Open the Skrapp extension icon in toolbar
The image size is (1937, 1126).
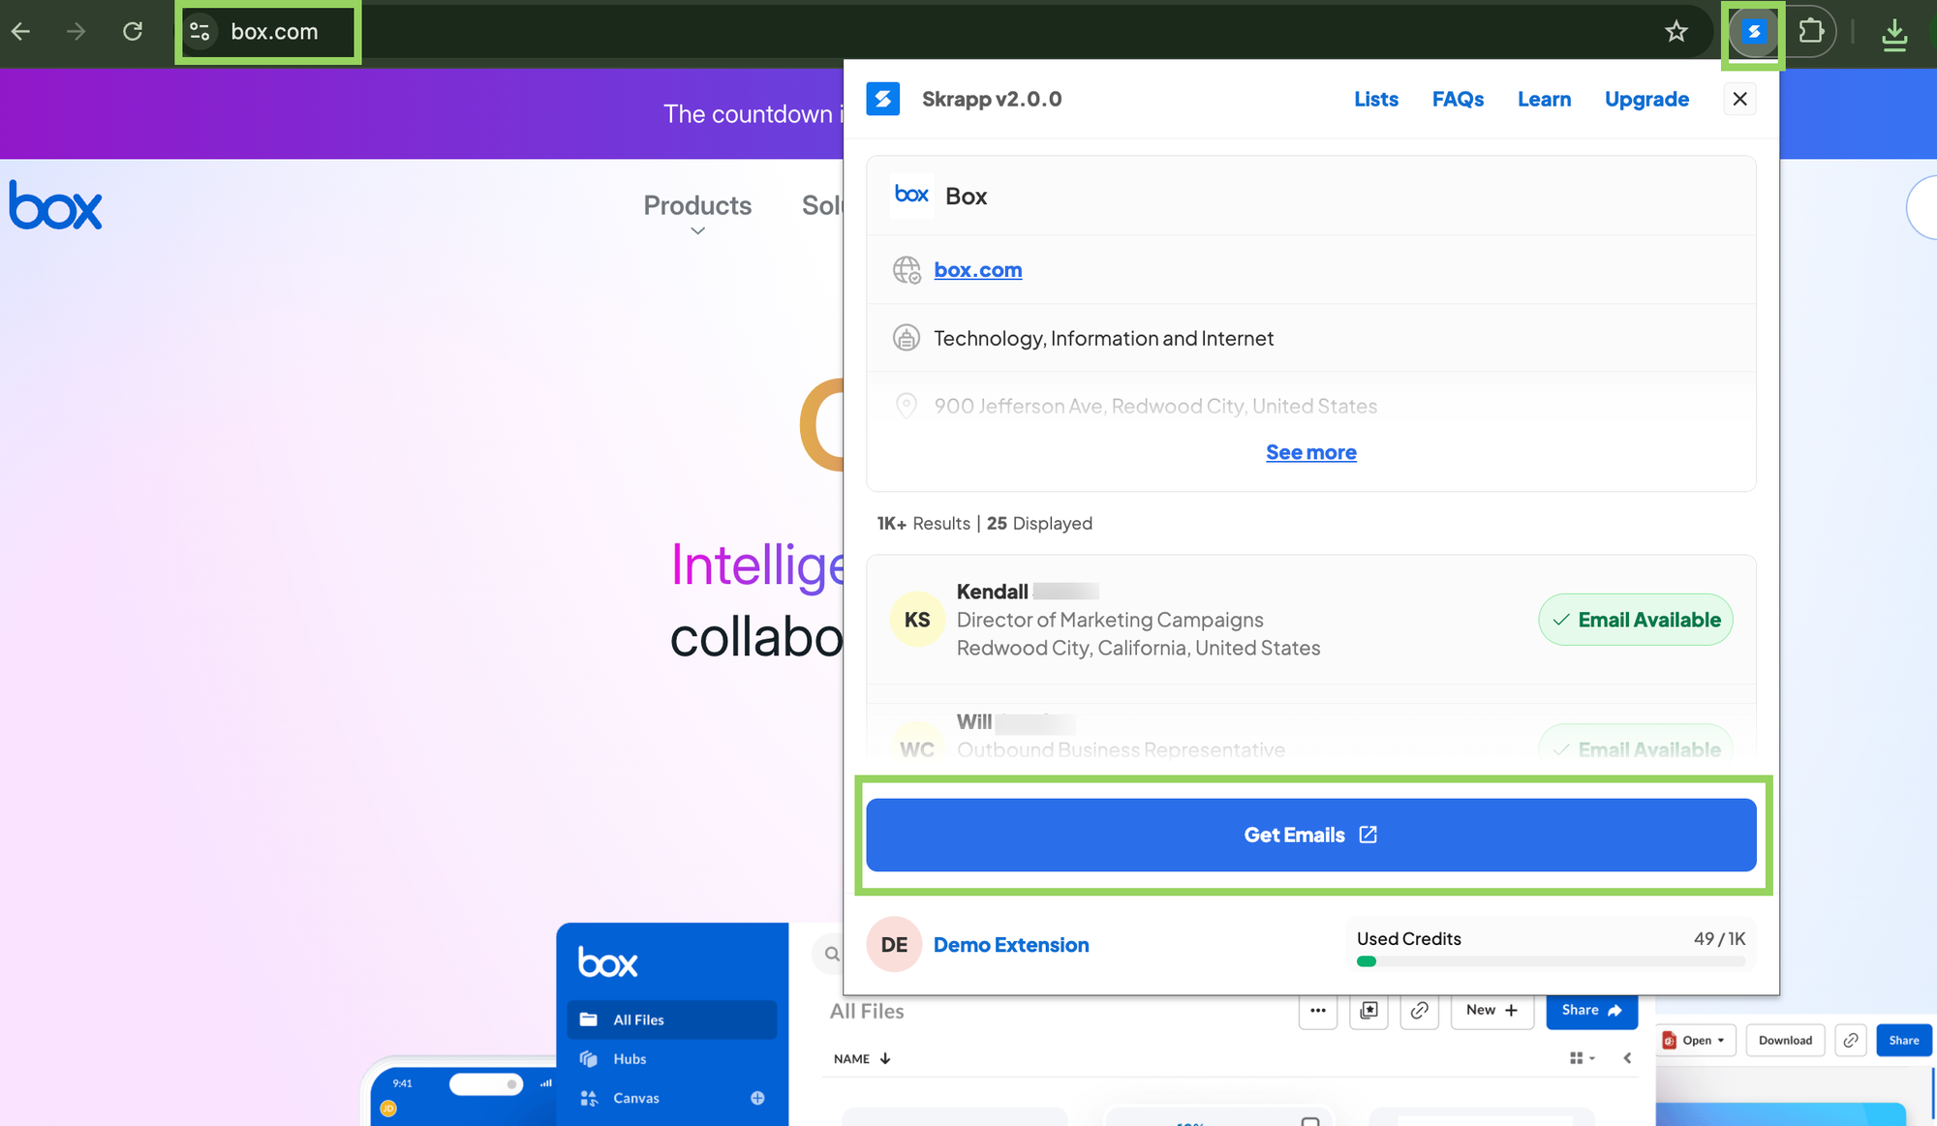point(1754,32)
